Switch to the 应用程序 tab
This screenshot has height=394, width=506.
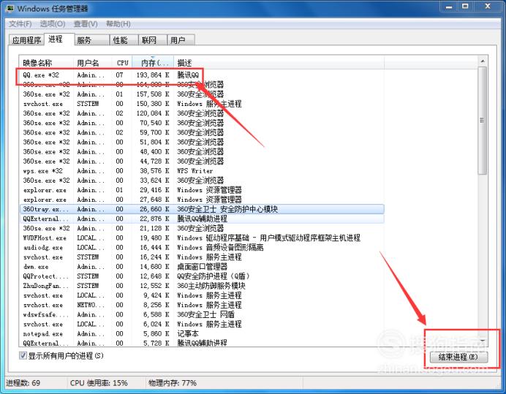[x=26, y=40]
